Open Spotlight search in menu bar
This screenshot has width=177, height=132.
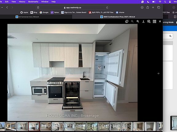(x=165, y=2)
